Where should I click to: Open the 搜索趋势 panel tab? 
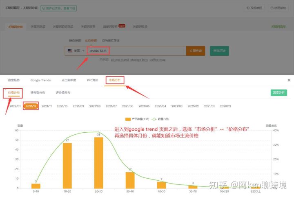(x=14, y=80)
